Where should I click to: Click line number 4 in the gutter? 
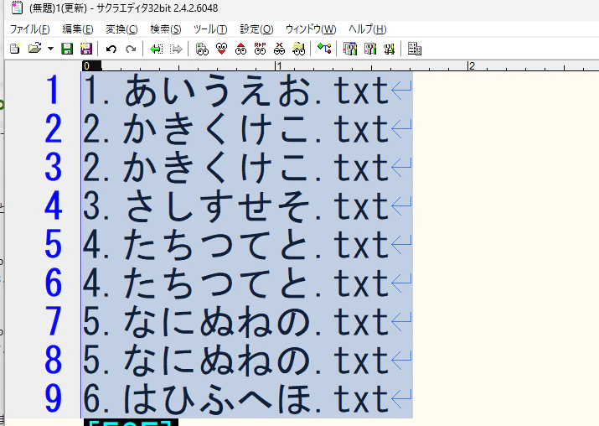53,205
